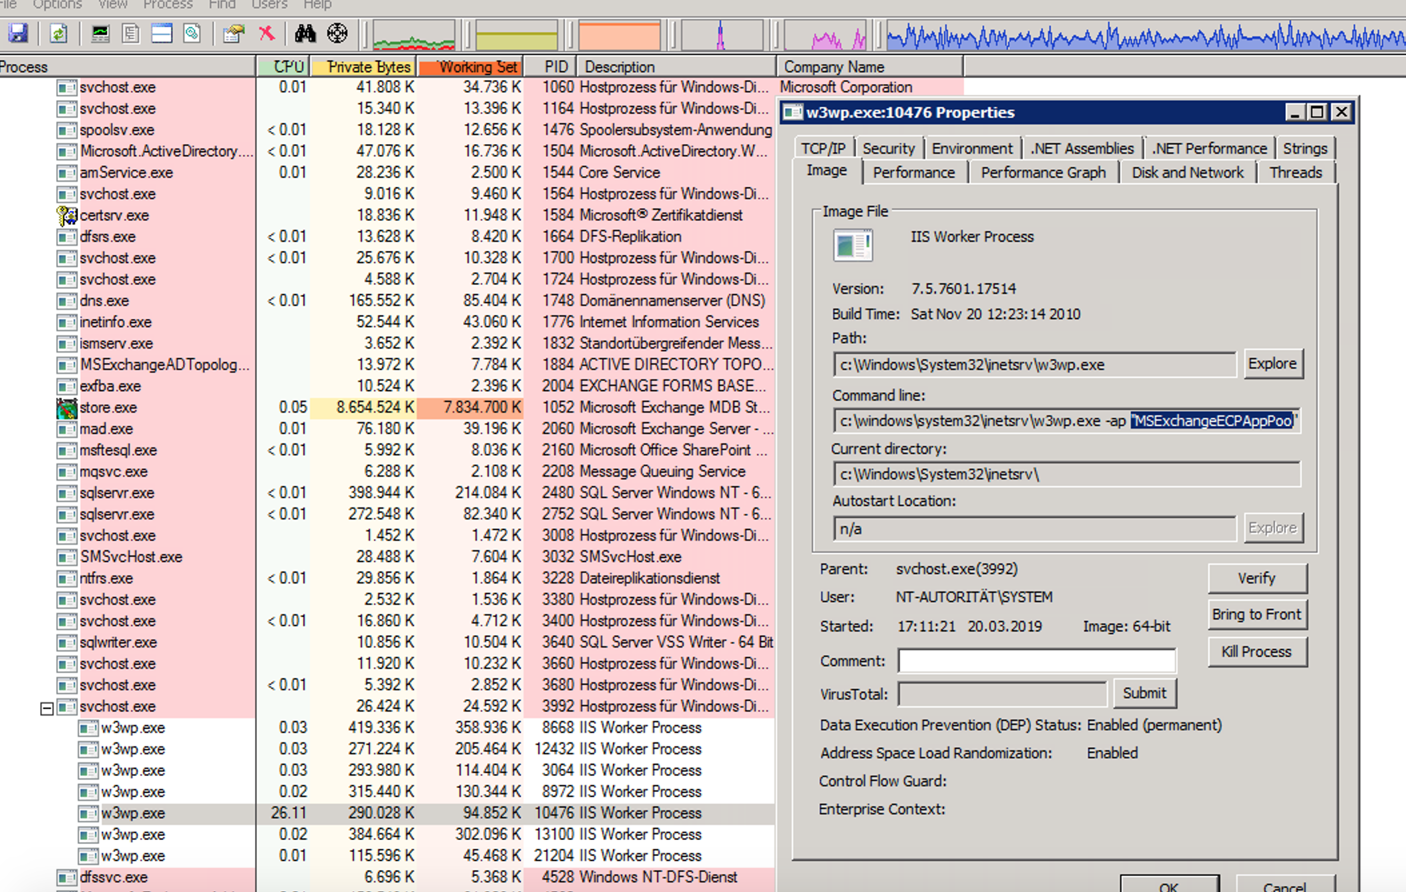Switch to the Strings tab
Screen dimensions: 1406x892
click(x=1305, y=148)
